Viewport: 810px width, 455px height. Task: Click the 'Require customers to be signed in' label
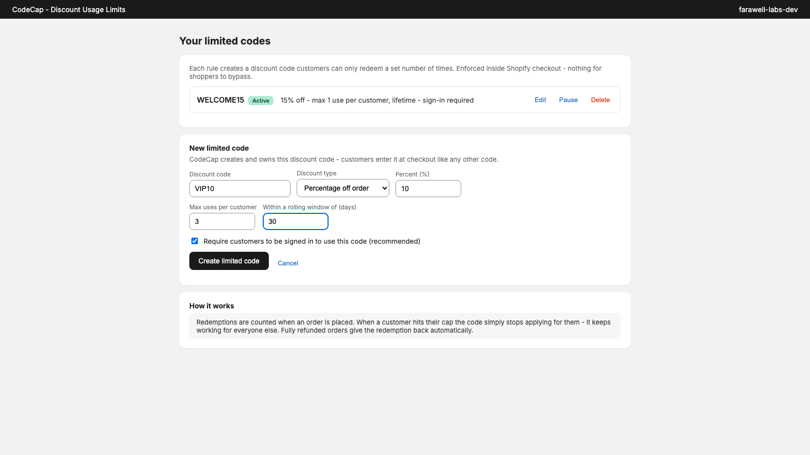click(312, 241)
